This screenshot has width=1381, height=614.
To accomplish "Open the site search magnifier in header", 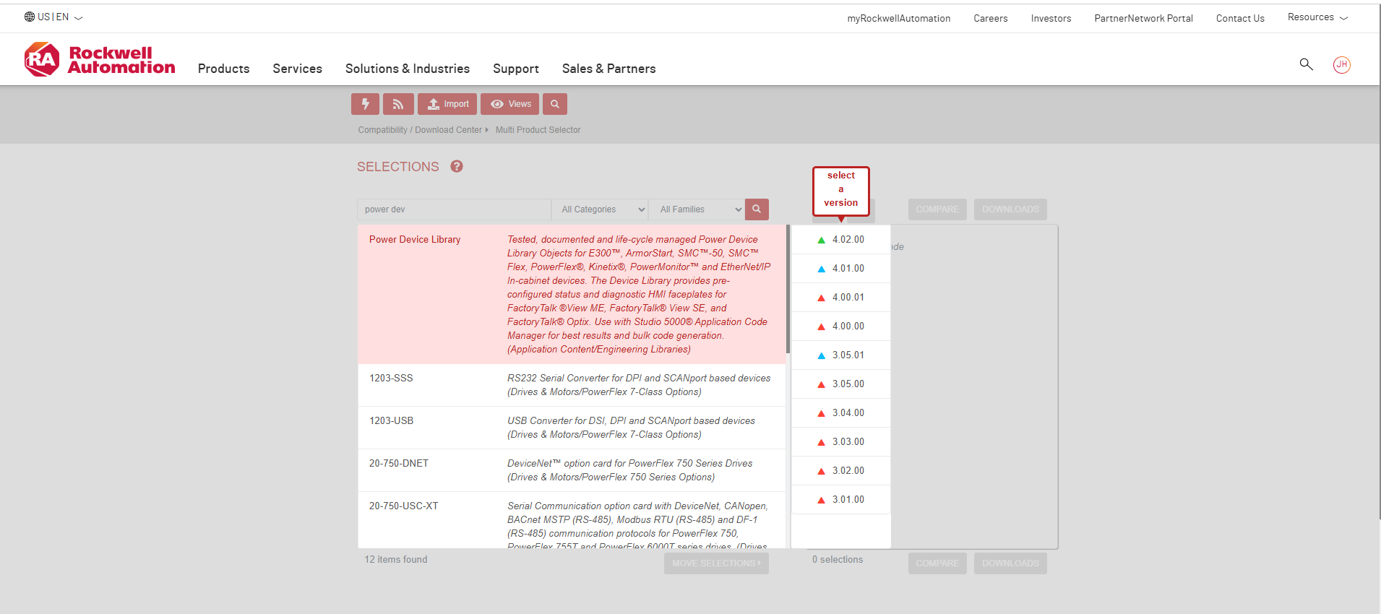I will pos(1306,64).
